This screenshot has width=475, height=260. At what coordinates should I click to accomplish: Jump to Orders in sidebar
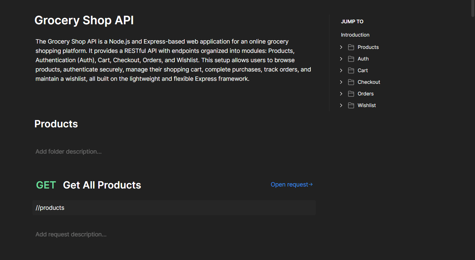pyautogui.click(x=366, y=94)
